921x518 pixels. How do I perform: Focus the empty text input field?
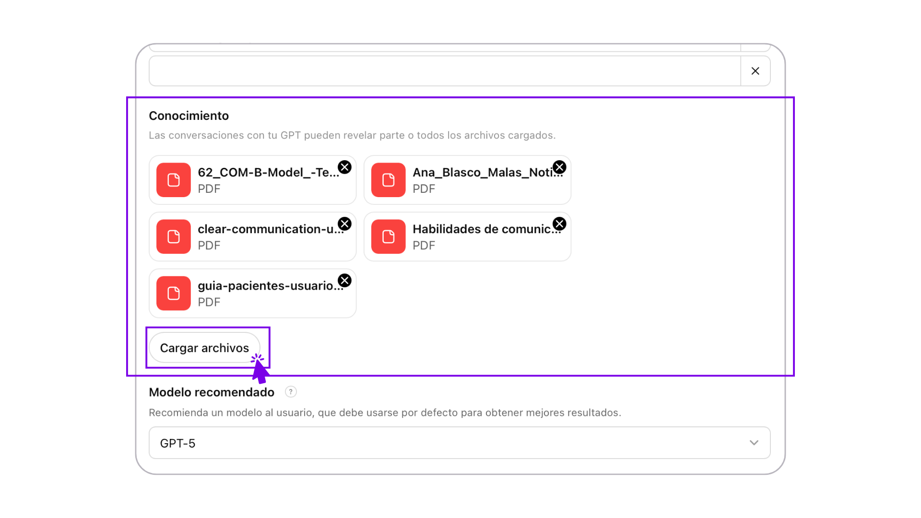[445, 71]
